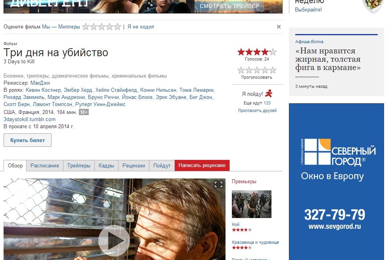Viewport: 388px width, 260px height.
Task: Switch to Рецензии tab
Action: tap(134, 165)
